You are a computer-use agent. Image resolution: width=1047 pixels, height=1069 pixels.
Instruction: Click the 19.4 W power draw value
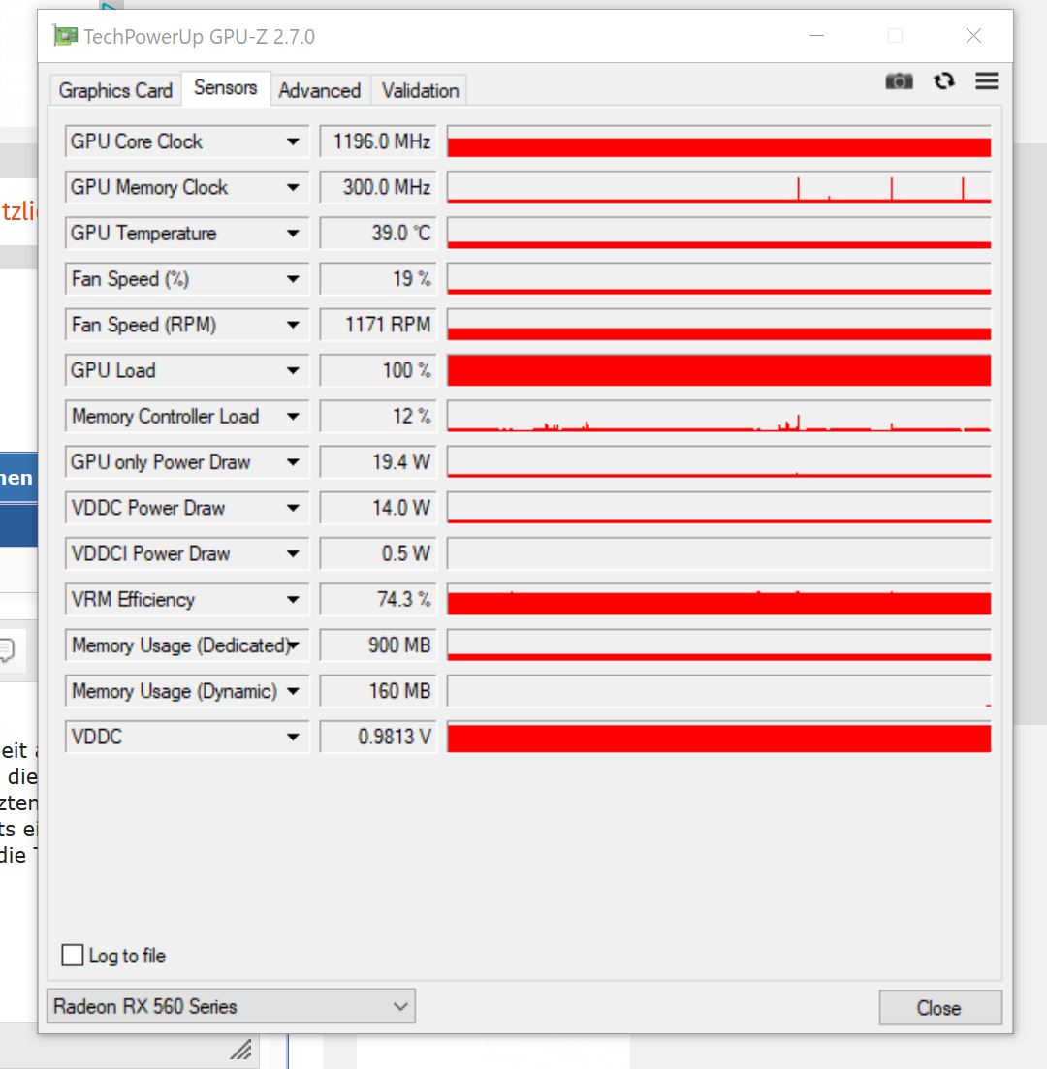coord(378,462)
